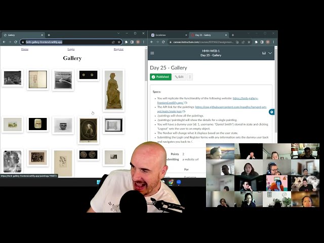Open Chrome menu dots in Gallery window
324x243 pixels.
pyautogui.click(x=144, y=42)
